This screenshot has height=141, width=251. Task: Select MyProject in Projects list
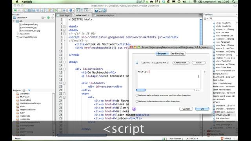click(24, 97)
